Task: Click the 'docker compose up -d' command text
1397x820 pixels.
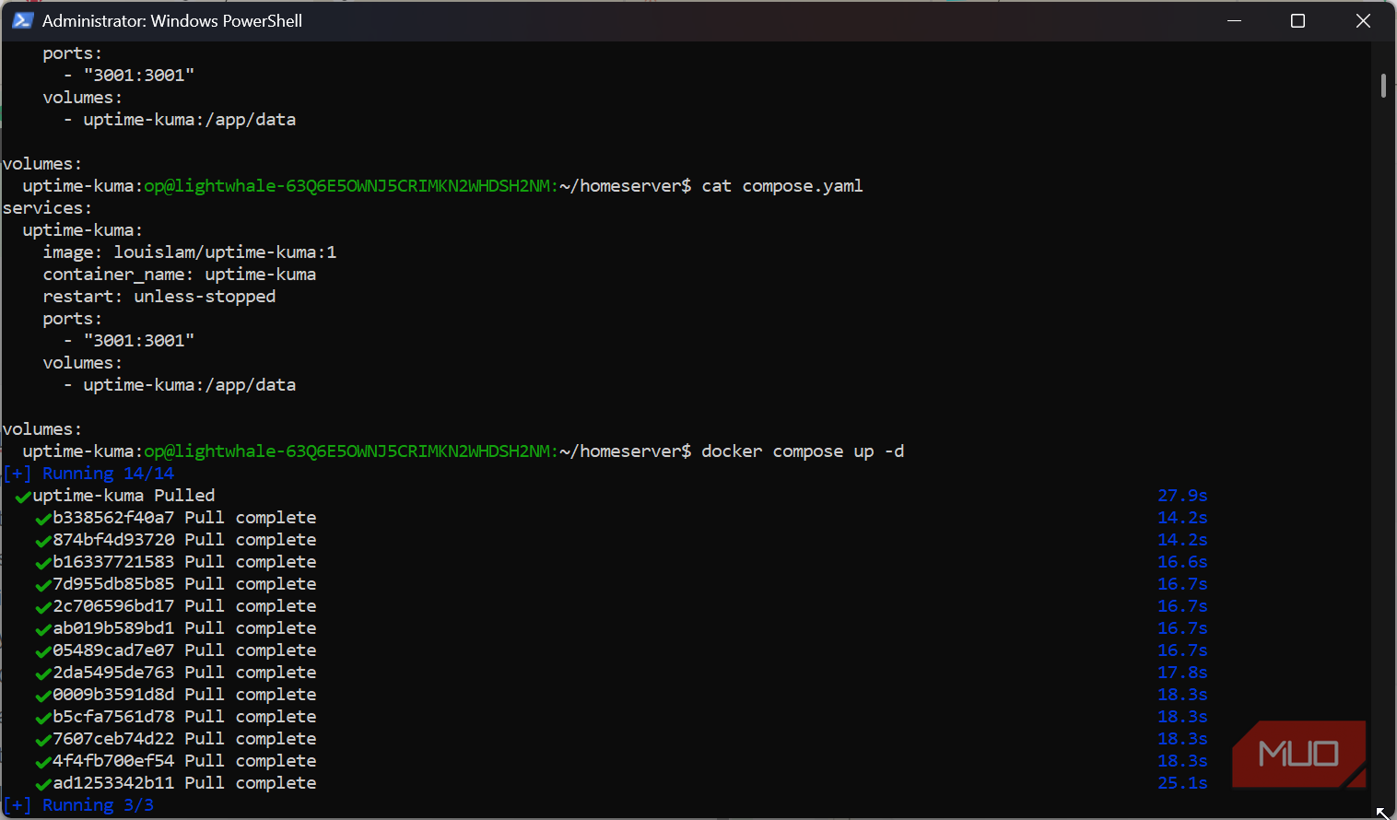Action: point(803,451)
